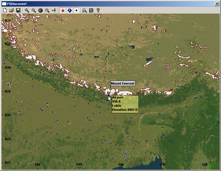Open a file with the folder icon
The width and height of the screenshot is (221, 171).
pyautogui.click(x=12, y=10)
